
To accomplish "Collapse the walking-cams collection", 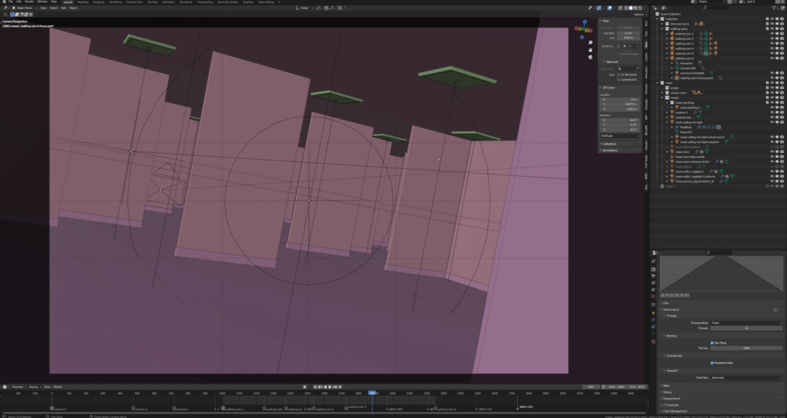I will click(662, 28).
